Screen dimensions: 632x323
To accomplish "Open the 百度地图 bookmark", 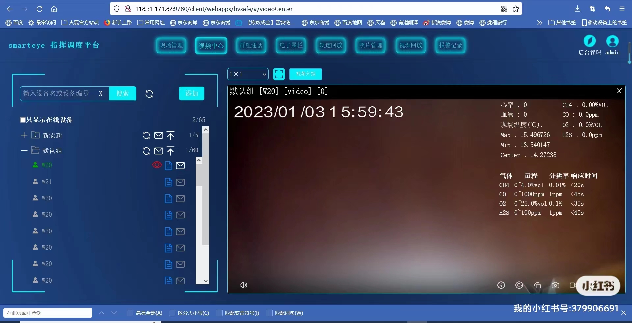I will coord(348,23).
